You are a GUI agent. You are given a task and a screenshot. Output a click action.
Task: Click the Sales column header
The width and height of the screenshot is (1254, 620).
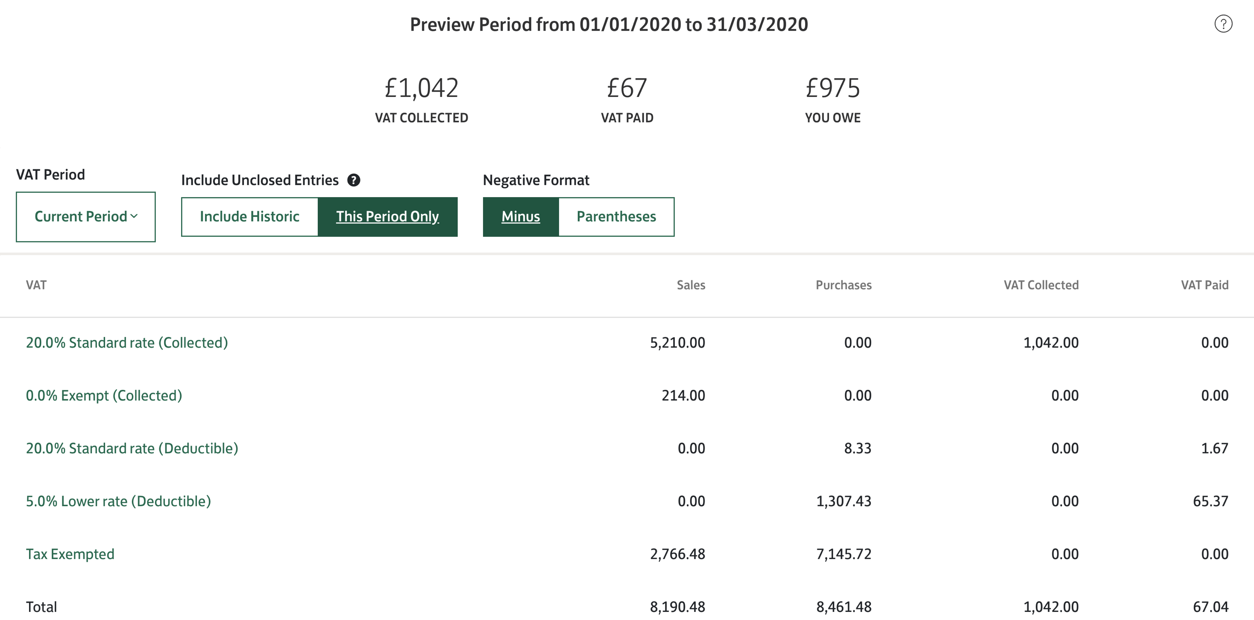691,285
